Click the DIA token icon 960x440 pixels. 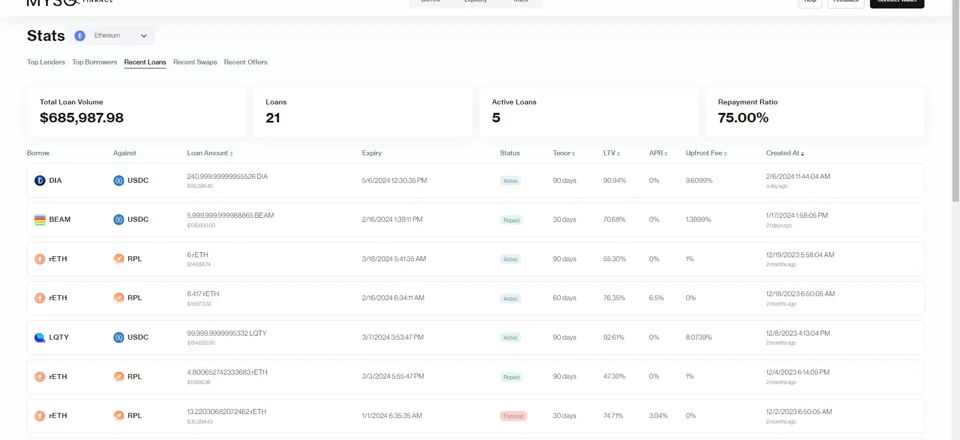(x=40, y=181)
